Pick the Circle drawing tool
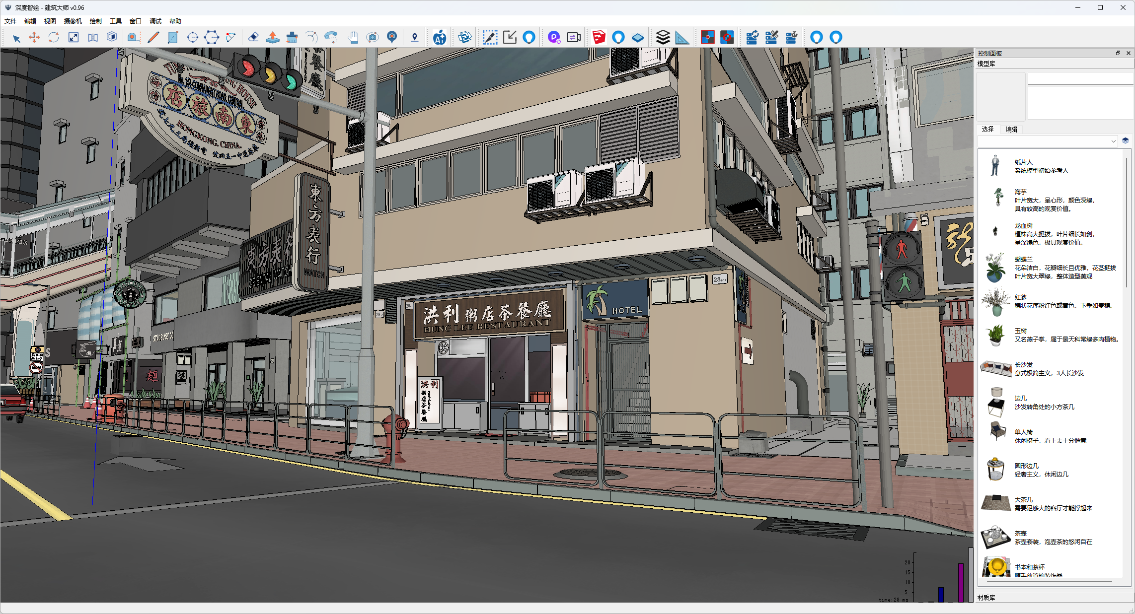1135x614 pixels. [193, 38]
